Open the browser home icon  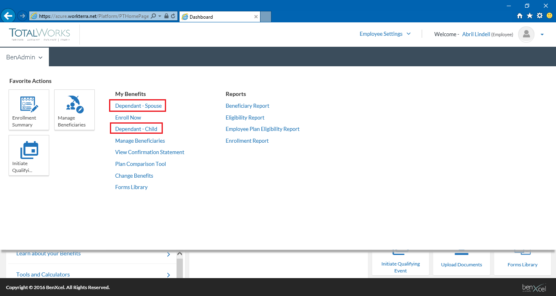(x=520, y=16)
